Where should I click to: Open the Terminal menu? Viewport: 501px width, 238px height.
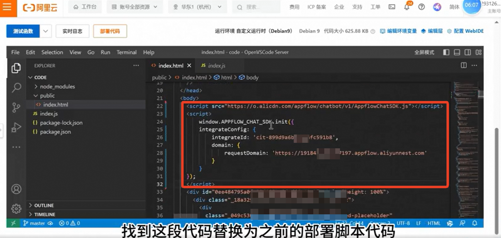126,52
